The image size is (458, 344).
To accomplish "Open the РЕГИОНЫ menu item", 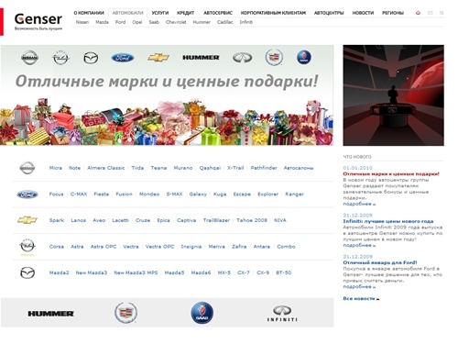I will pos(393,13).
